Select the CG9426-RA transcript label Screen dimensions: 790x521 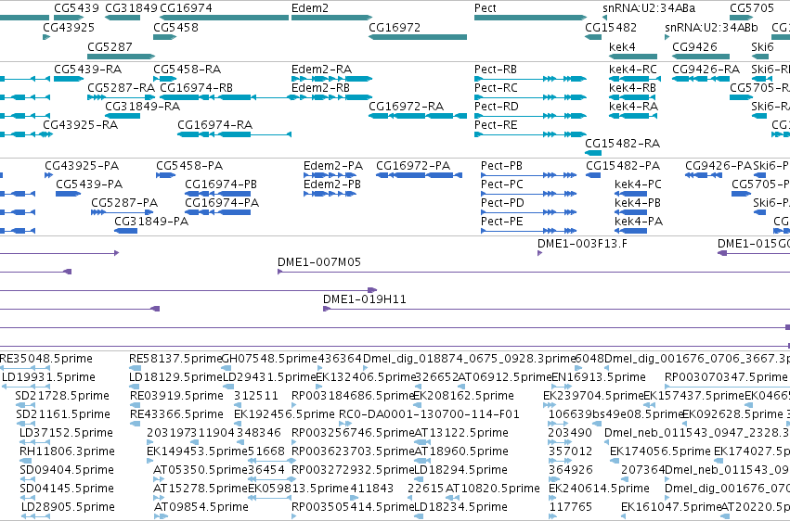(x=706, y=69)
